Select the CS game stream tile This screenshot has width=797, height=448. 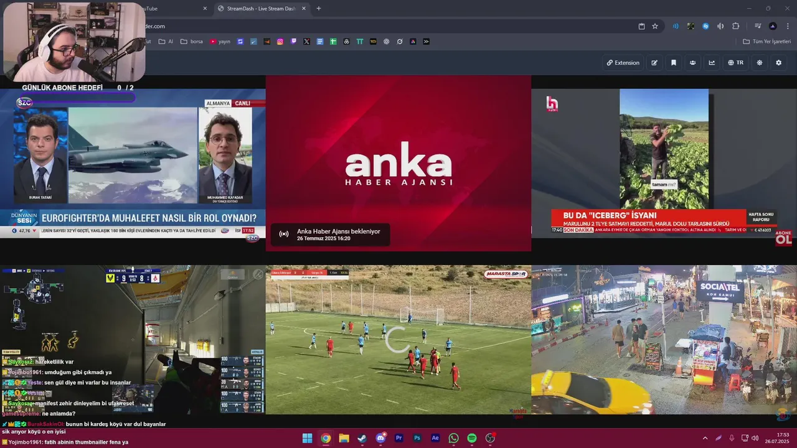coord(133,340)
